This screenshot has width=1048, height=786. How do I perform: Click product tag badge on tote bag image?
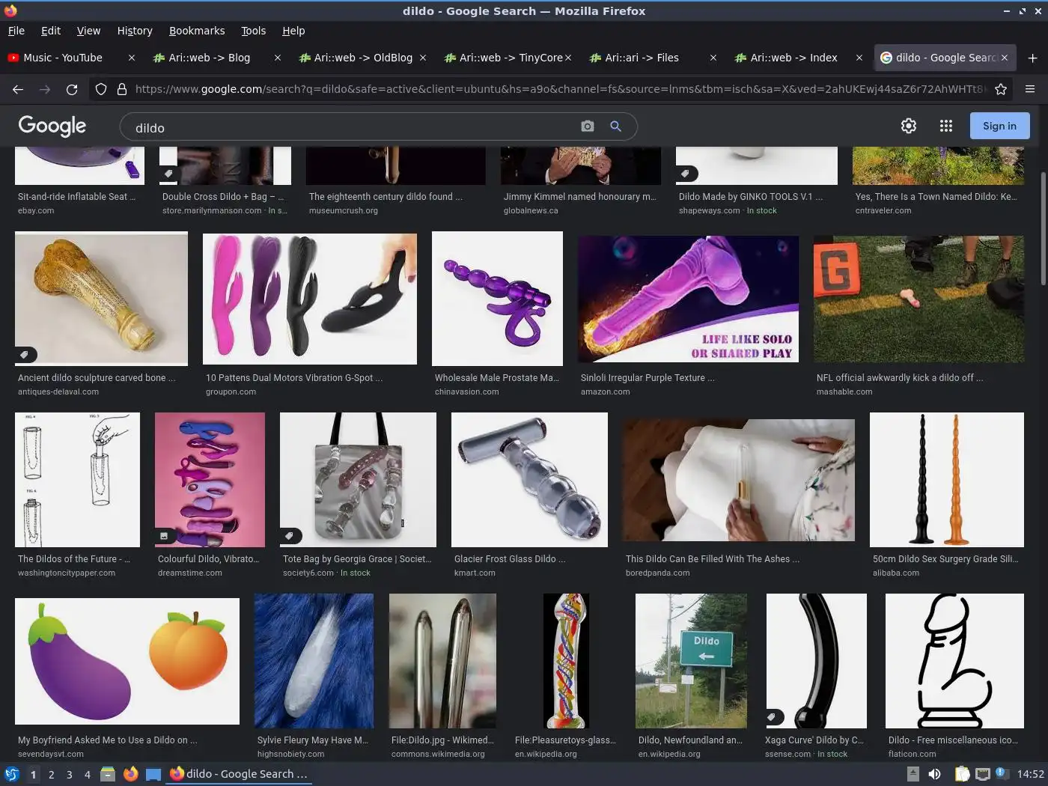tap(290, 536)
